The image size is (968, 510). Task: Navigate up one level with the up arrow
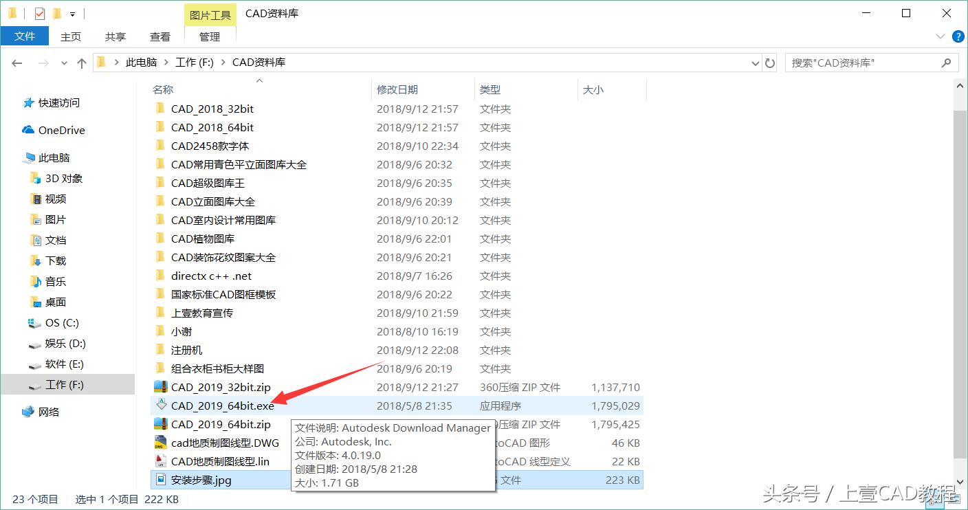pyautogui.click(x=81, y=63)
